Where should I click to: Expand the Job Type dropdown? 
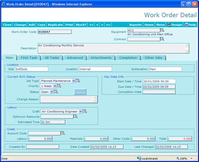[73, 81]
